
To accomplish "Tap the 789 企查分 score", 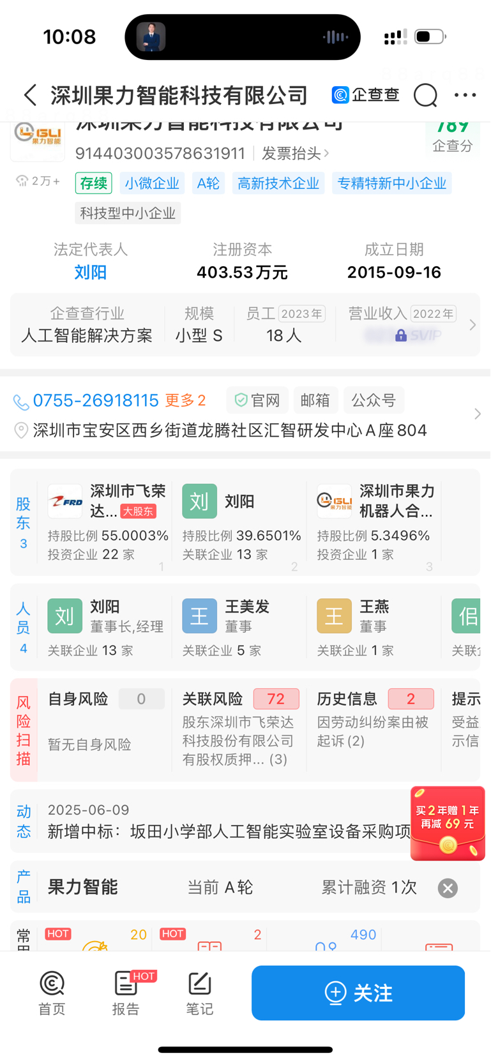I will [453, 137].
